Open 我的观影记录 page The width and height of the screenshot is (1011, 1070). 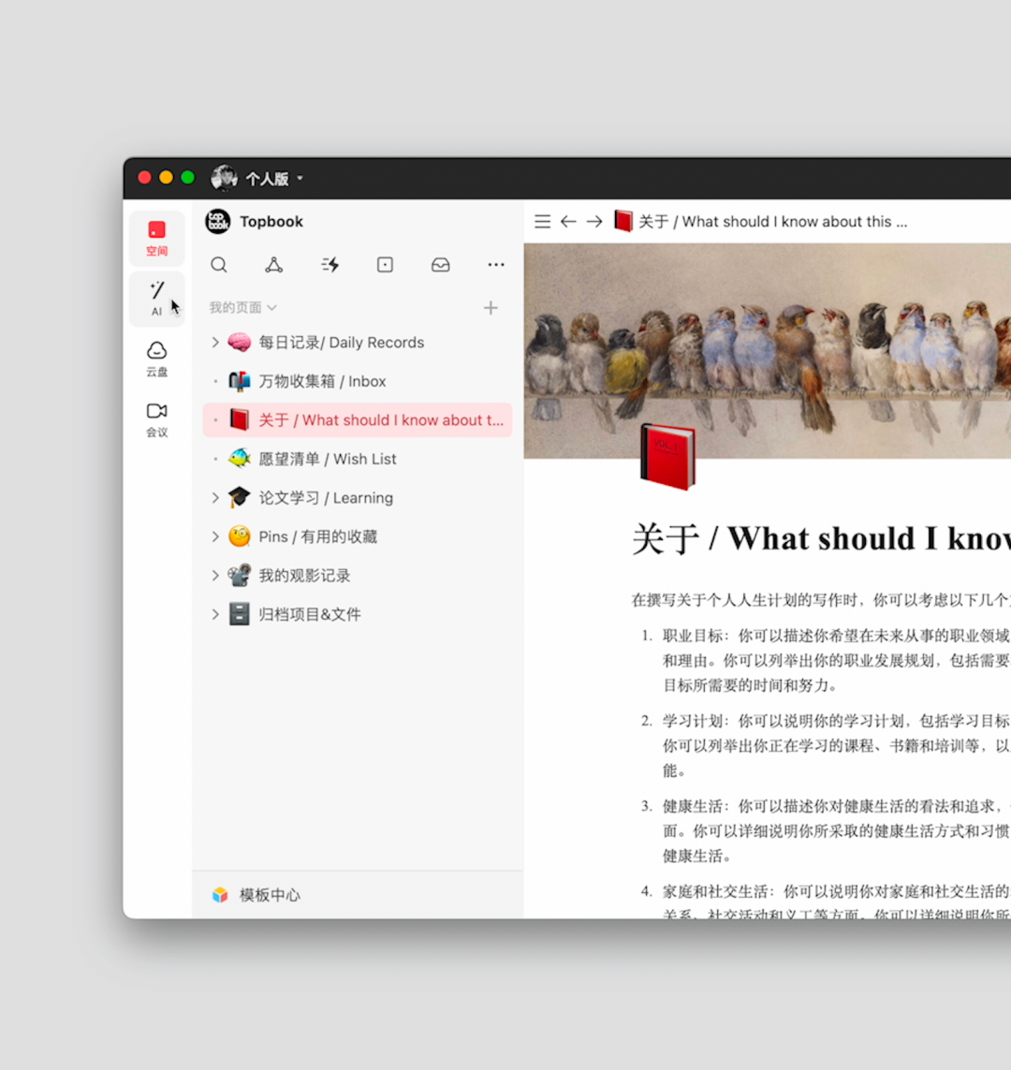pyautogui.click(x=358, y=576)
